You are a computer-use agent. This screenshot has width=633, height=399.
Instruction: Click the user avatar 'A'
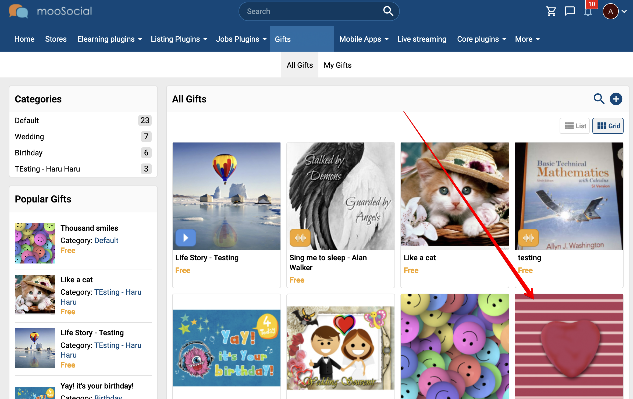pyautogui.click(x=610, y=11)
